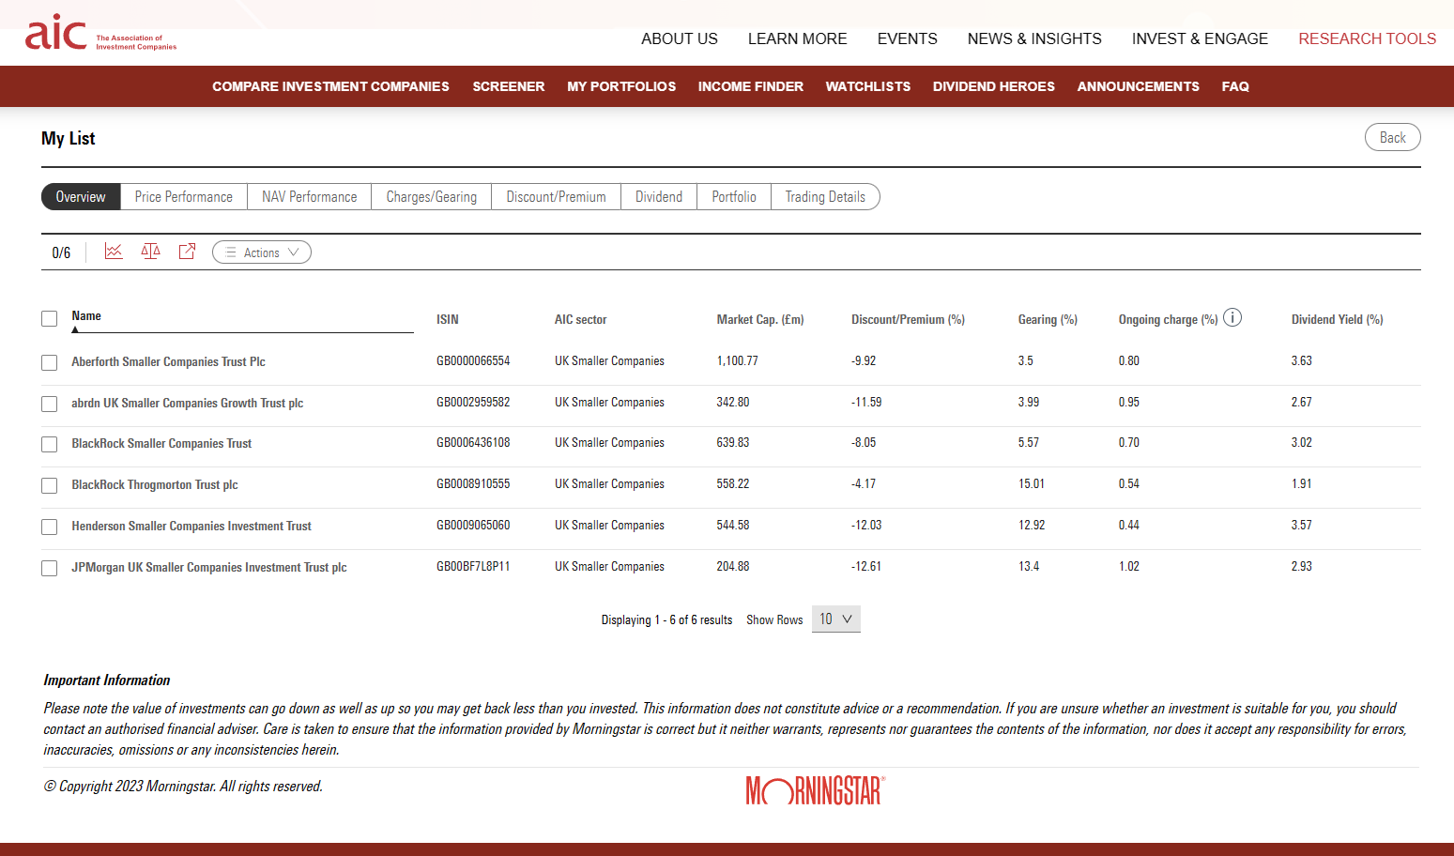
Task: Open Announcements
Action: point(1139,86)
